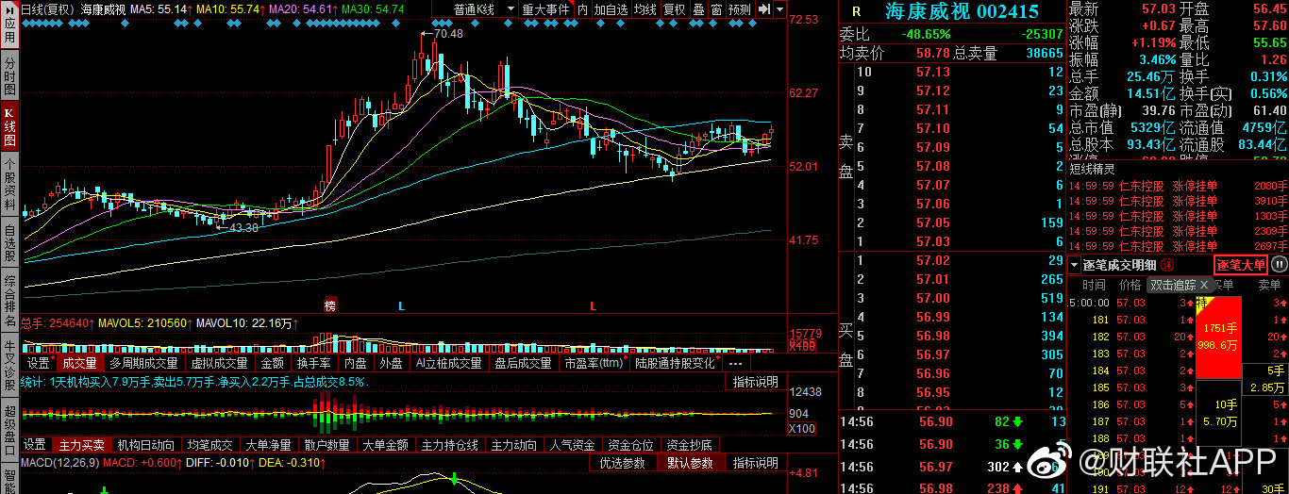Pause the tick-by-tick trade feed
This screenshot has height=494, width=1289.
[1279, 265]
